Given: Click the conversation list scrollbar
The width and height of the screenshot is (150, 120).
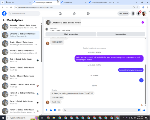Looking at the screenshot, I should click(41, 43).
